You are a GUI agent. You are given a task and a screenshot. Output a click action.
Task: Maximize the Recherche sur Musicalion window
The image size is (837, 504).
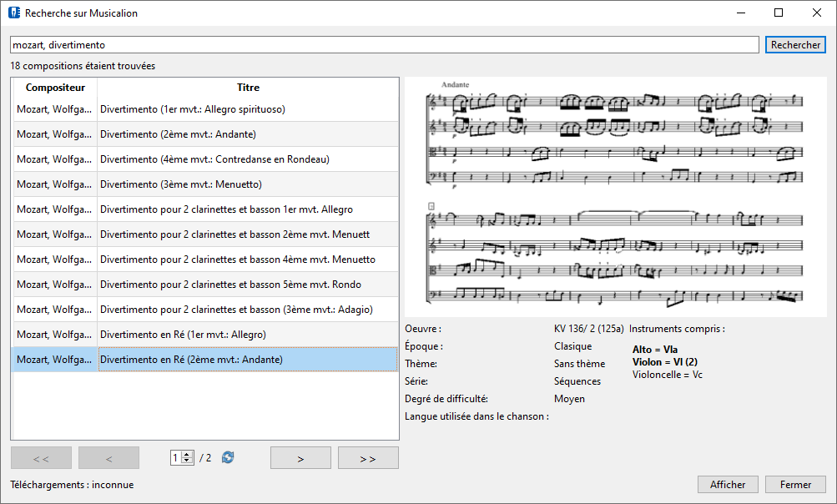click(x=779, y=13)
